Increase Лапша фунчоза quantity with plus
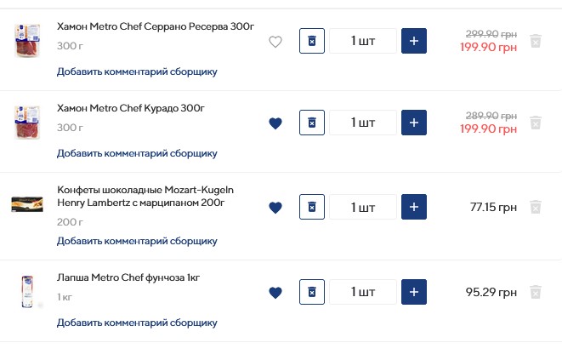The height and width of the screenshot is (360, 562). pyautogui.click(x=414, y=292)
